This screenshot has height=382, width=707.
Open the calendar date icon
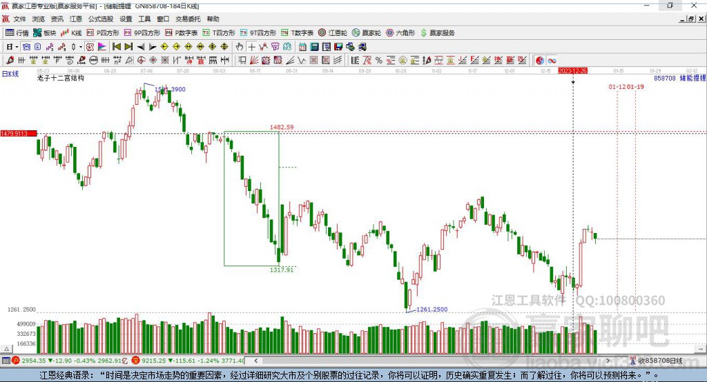click(x=302, y=47)
